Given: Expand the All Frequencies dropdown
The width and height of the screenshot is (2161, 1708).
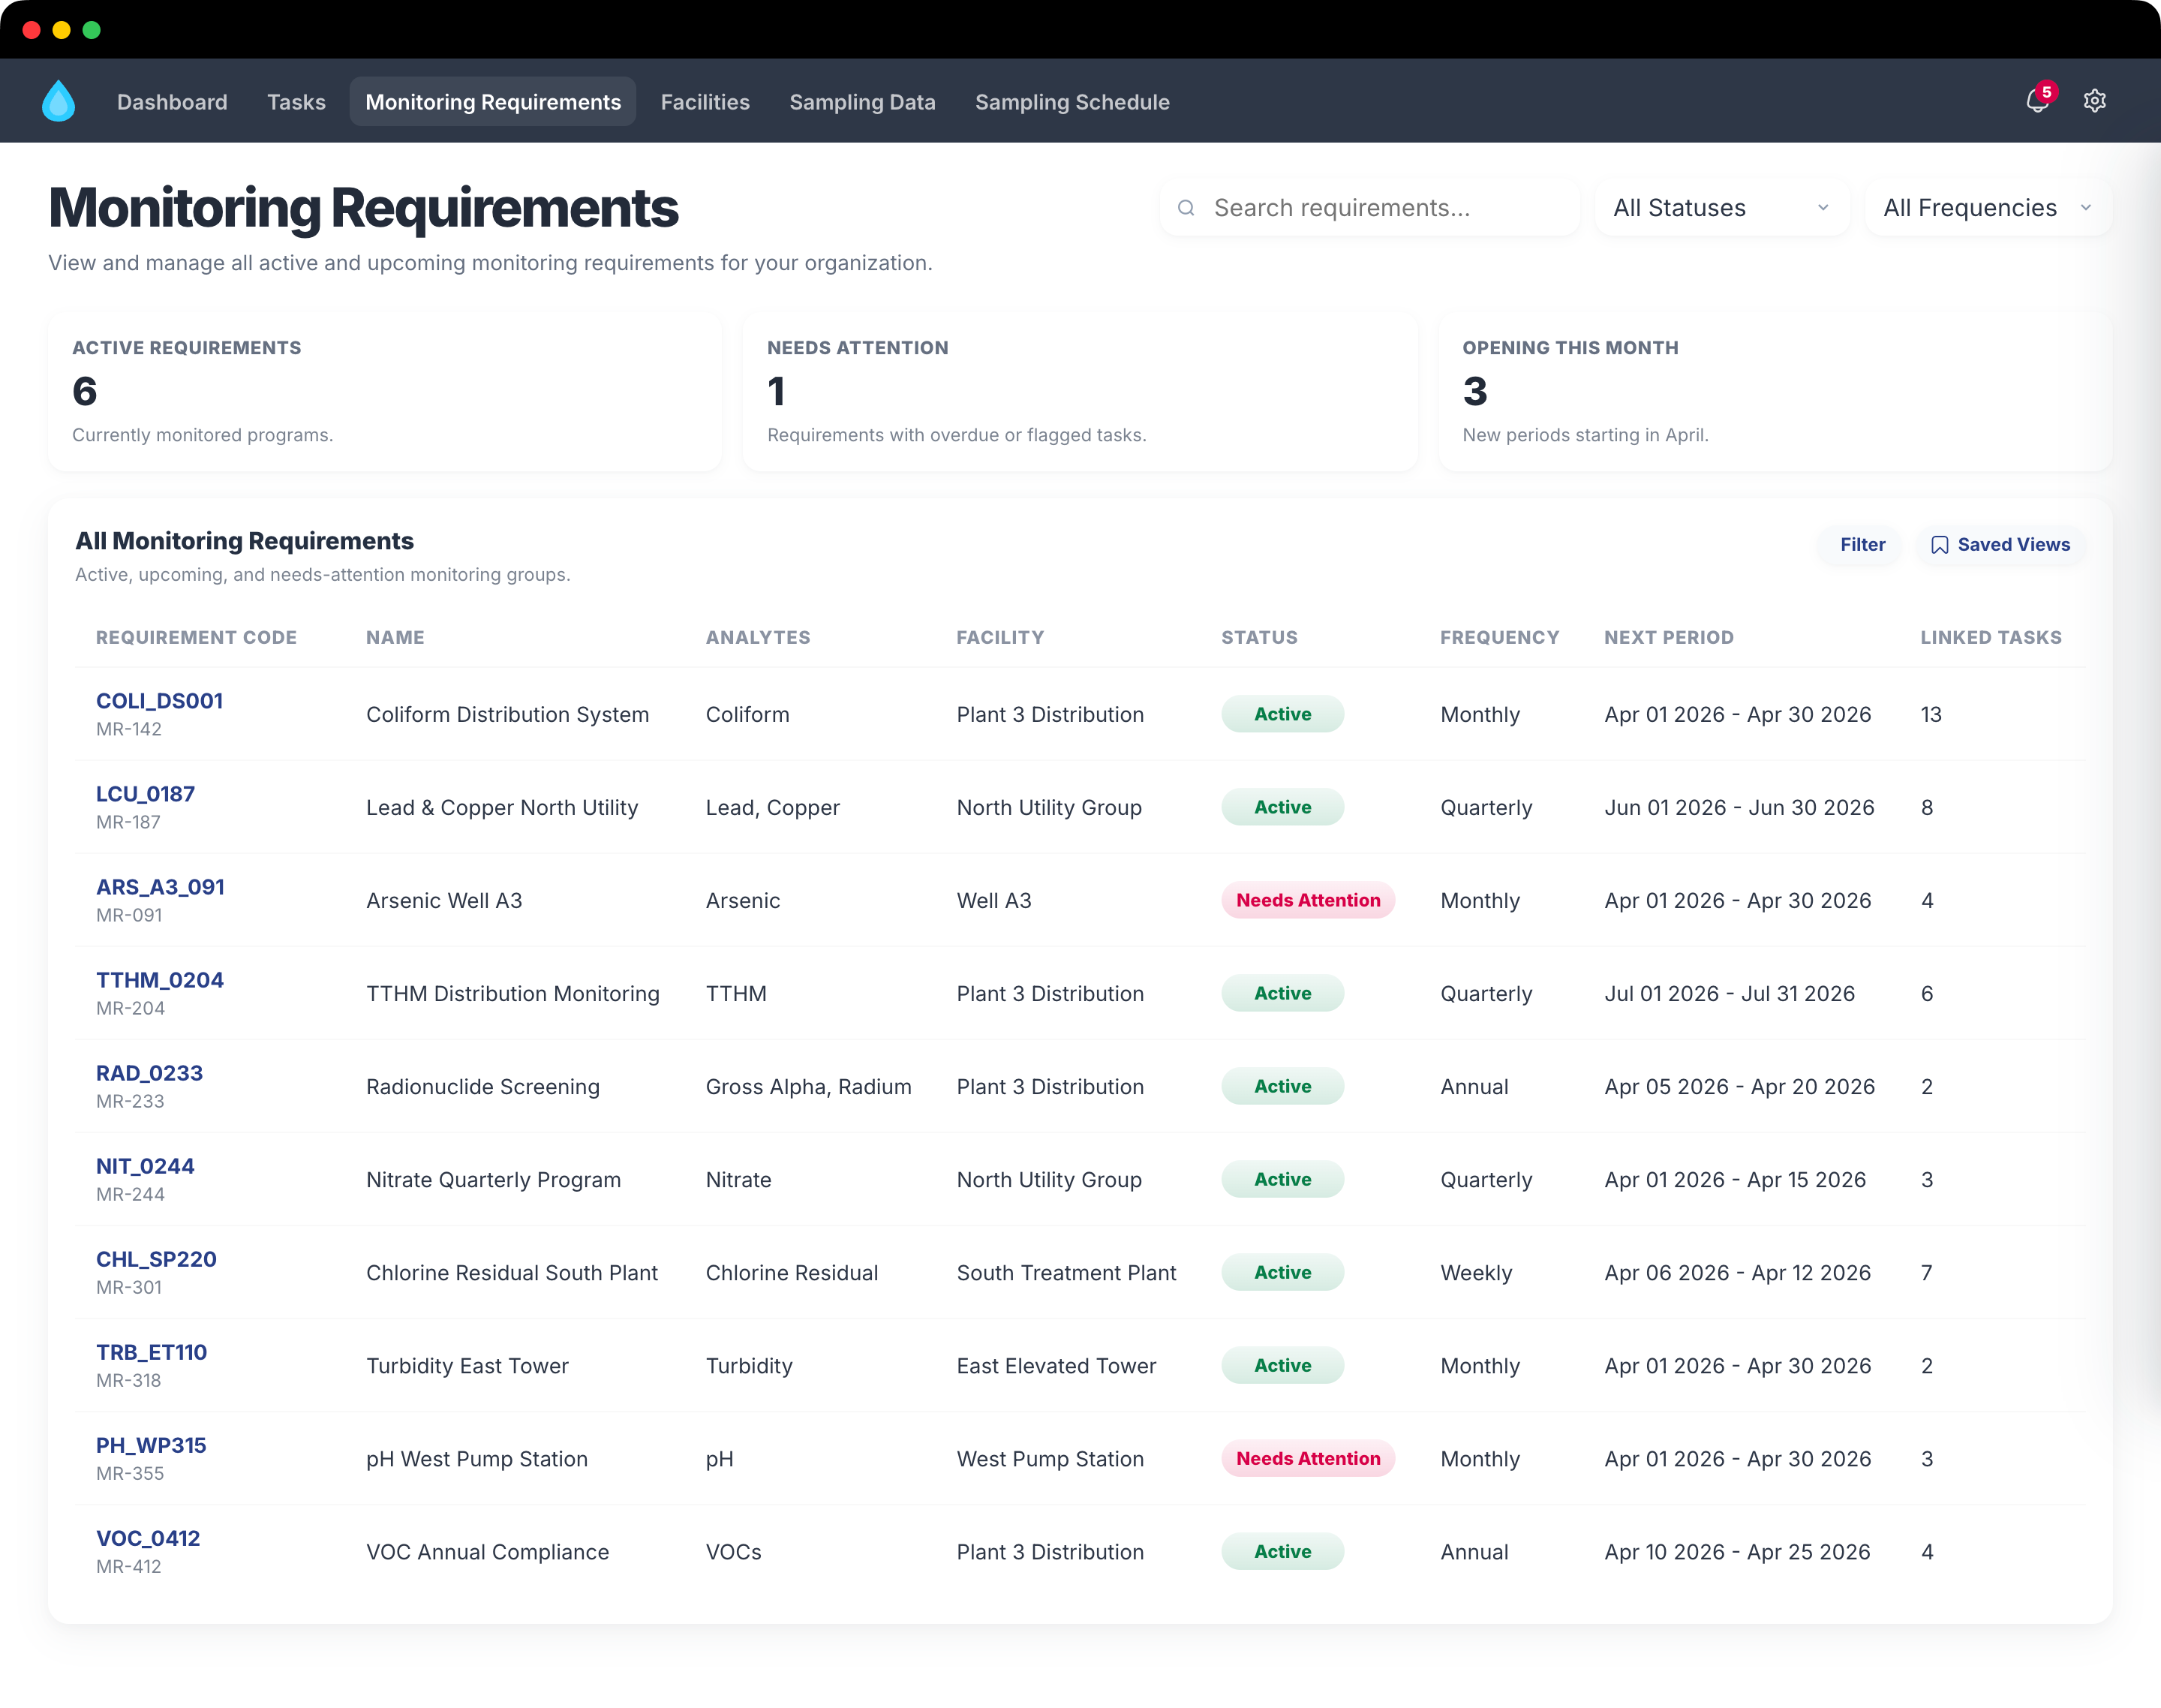Looking at the screenshot, I should point(1988,208).
